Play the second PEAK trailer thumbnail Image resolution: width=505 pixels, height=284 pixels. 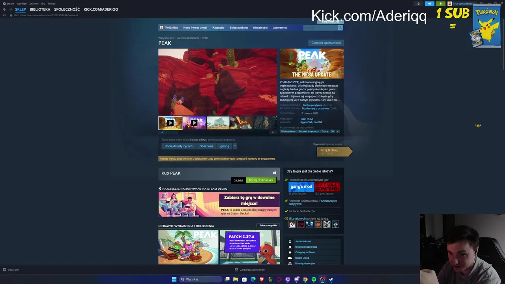point(194,123)
